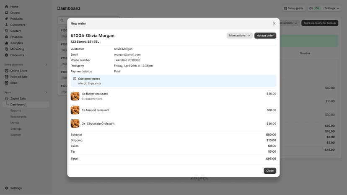
Task: Click the Close button in dialog
Action: tap(270, 171)
